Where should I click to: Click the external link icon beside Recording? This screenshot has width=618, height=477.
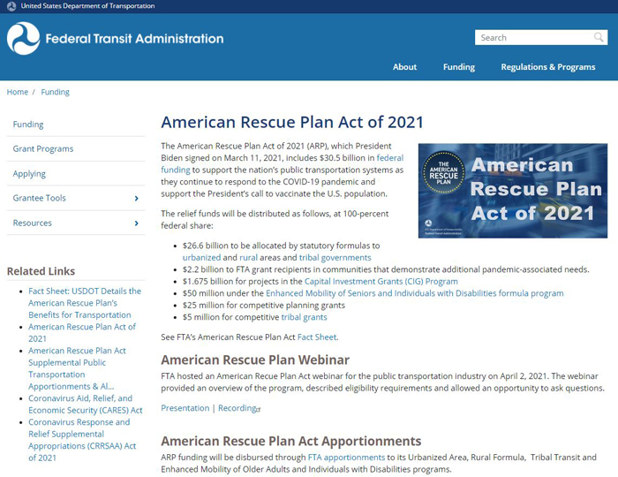click(259, 410)
